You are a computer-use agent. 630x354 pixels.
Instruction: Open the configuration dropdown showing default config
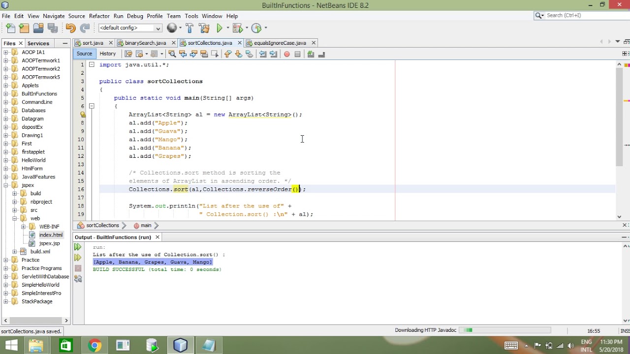[130, 28]
